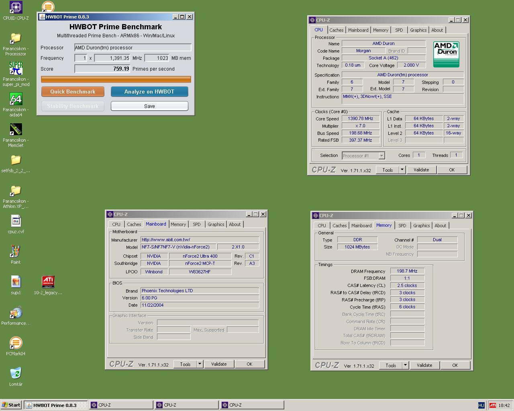Click the HU language indicator in tray

click(481, 405)
